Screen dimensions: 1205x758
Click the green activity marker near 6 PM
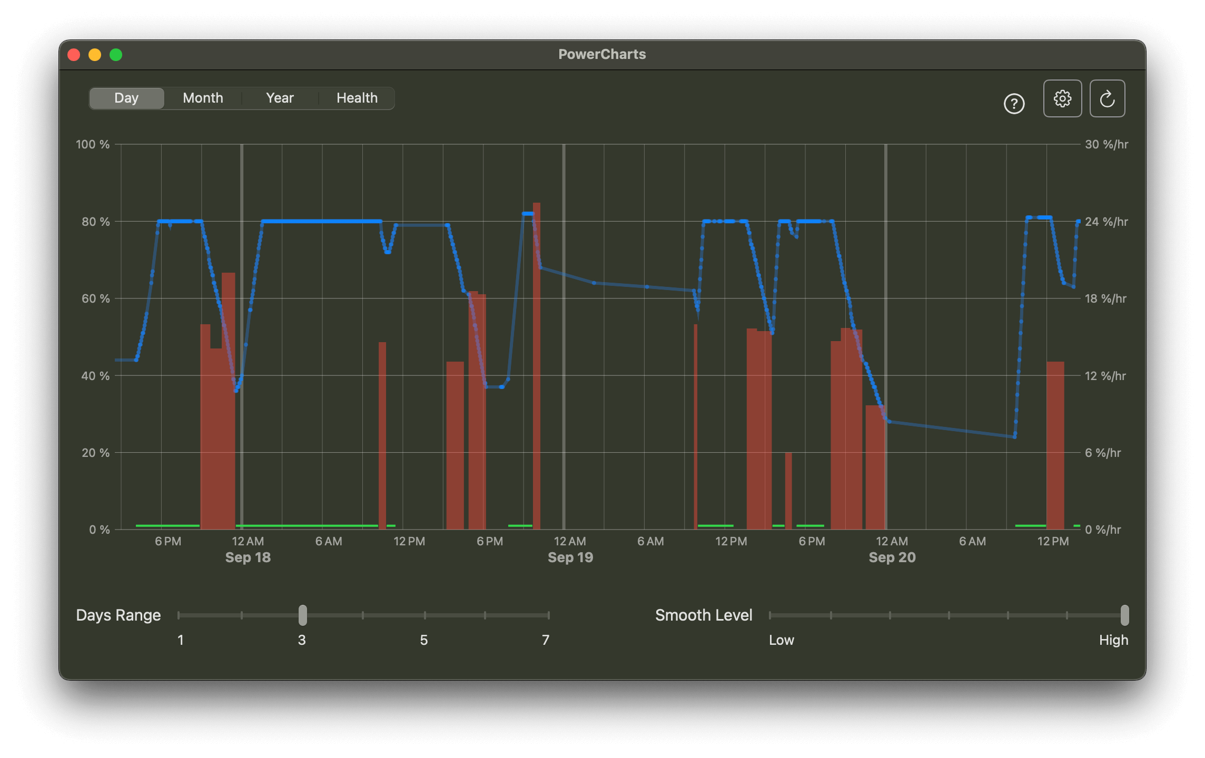pos(169,525)
